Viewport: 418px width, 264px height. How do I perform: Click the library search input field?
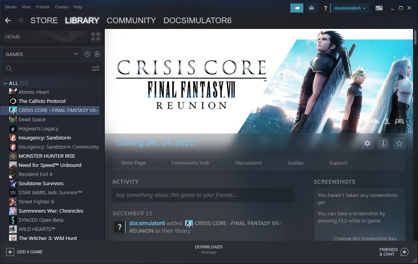pos(52,69)
